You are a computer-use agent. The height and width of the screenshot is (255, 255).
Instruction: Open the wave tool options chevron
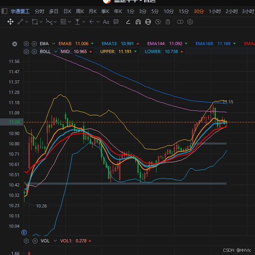[55, 22]
